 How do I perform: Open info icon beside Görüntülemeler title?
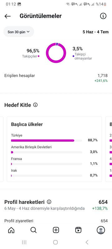pos(103,16)
